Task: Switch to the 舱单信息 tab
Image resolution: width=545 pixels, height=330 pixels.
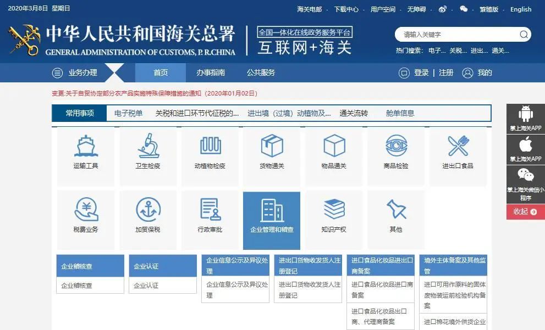Action: 400,113
